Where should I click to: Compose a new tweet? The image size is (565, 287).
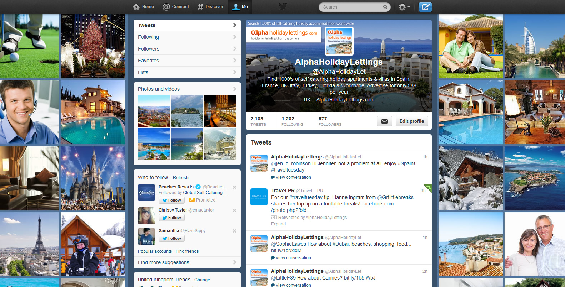(x=425, y=7)
